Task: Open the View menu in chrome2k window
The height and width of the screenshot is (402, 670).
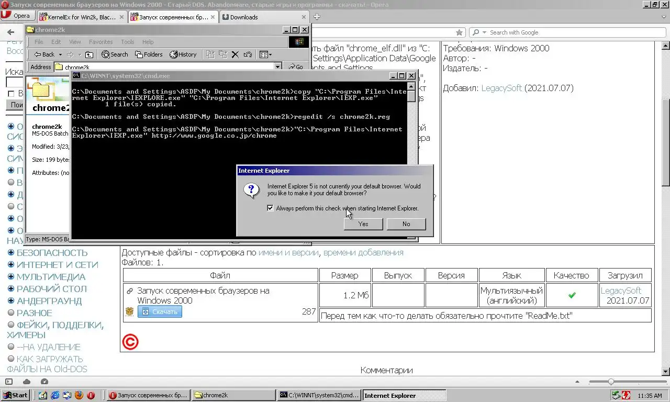Action: [75, 42]
